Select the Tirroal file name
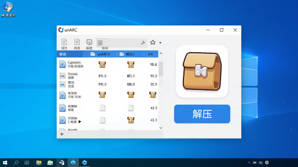 coord(72,74)
